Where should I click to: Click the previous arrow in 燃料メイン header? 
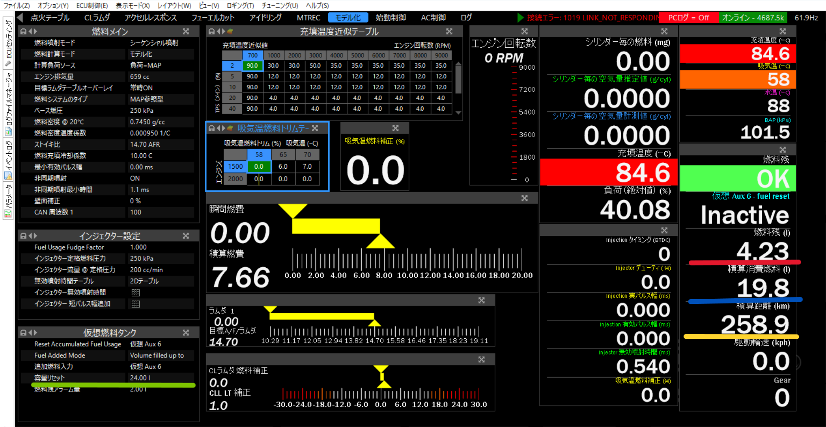tap(30, 31)
